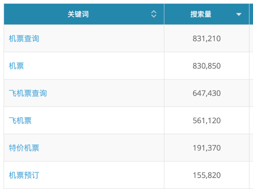Click the sort arrows icon beside 关键词
The height and width of the screenshot is (189, 253).
point(154,14)
